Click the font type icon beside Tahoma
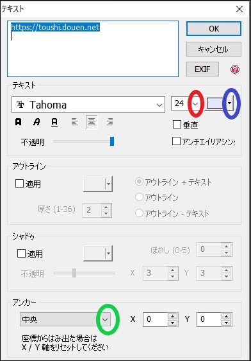251x361 pixels. tap(20, 105)
